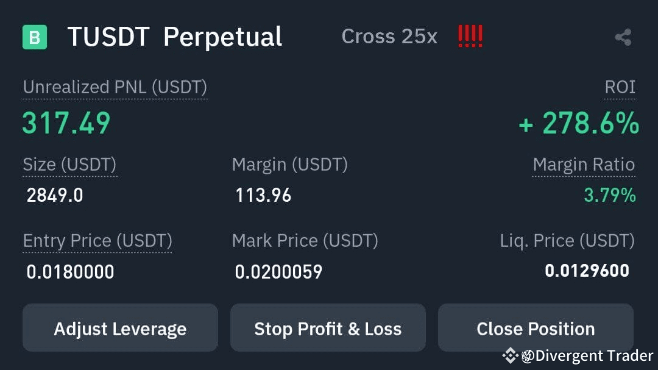Select the TUSDT Perpetual contract title

(x=175, y=37)
